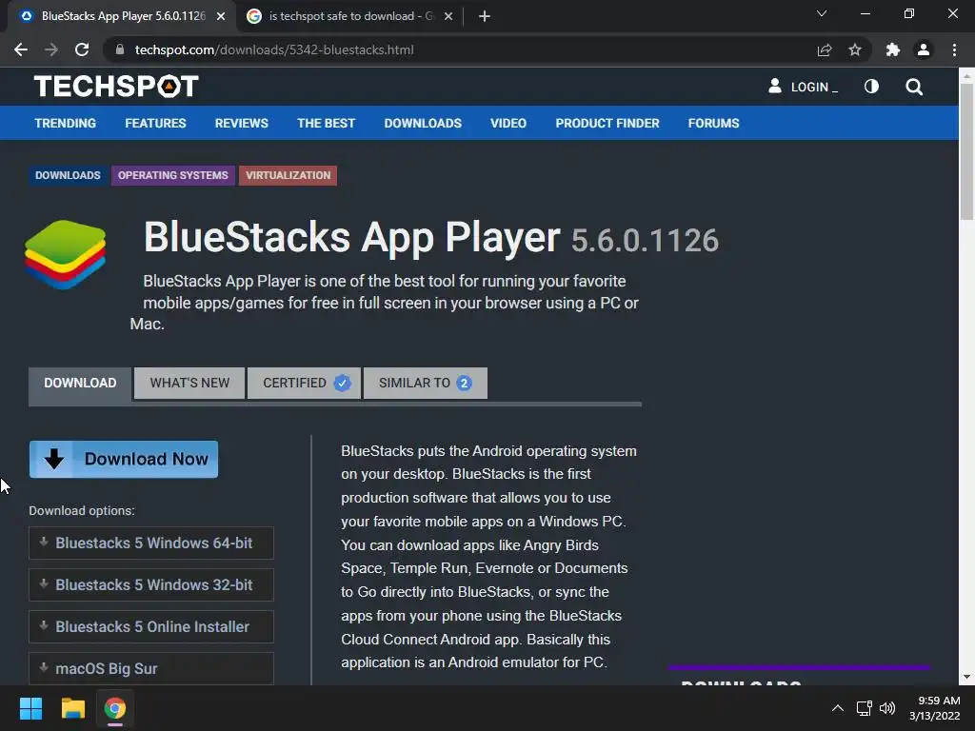Viewport: 975px width, 731px height.
Task: Open Chrome three-dot menu
Action: pos(954,49)
